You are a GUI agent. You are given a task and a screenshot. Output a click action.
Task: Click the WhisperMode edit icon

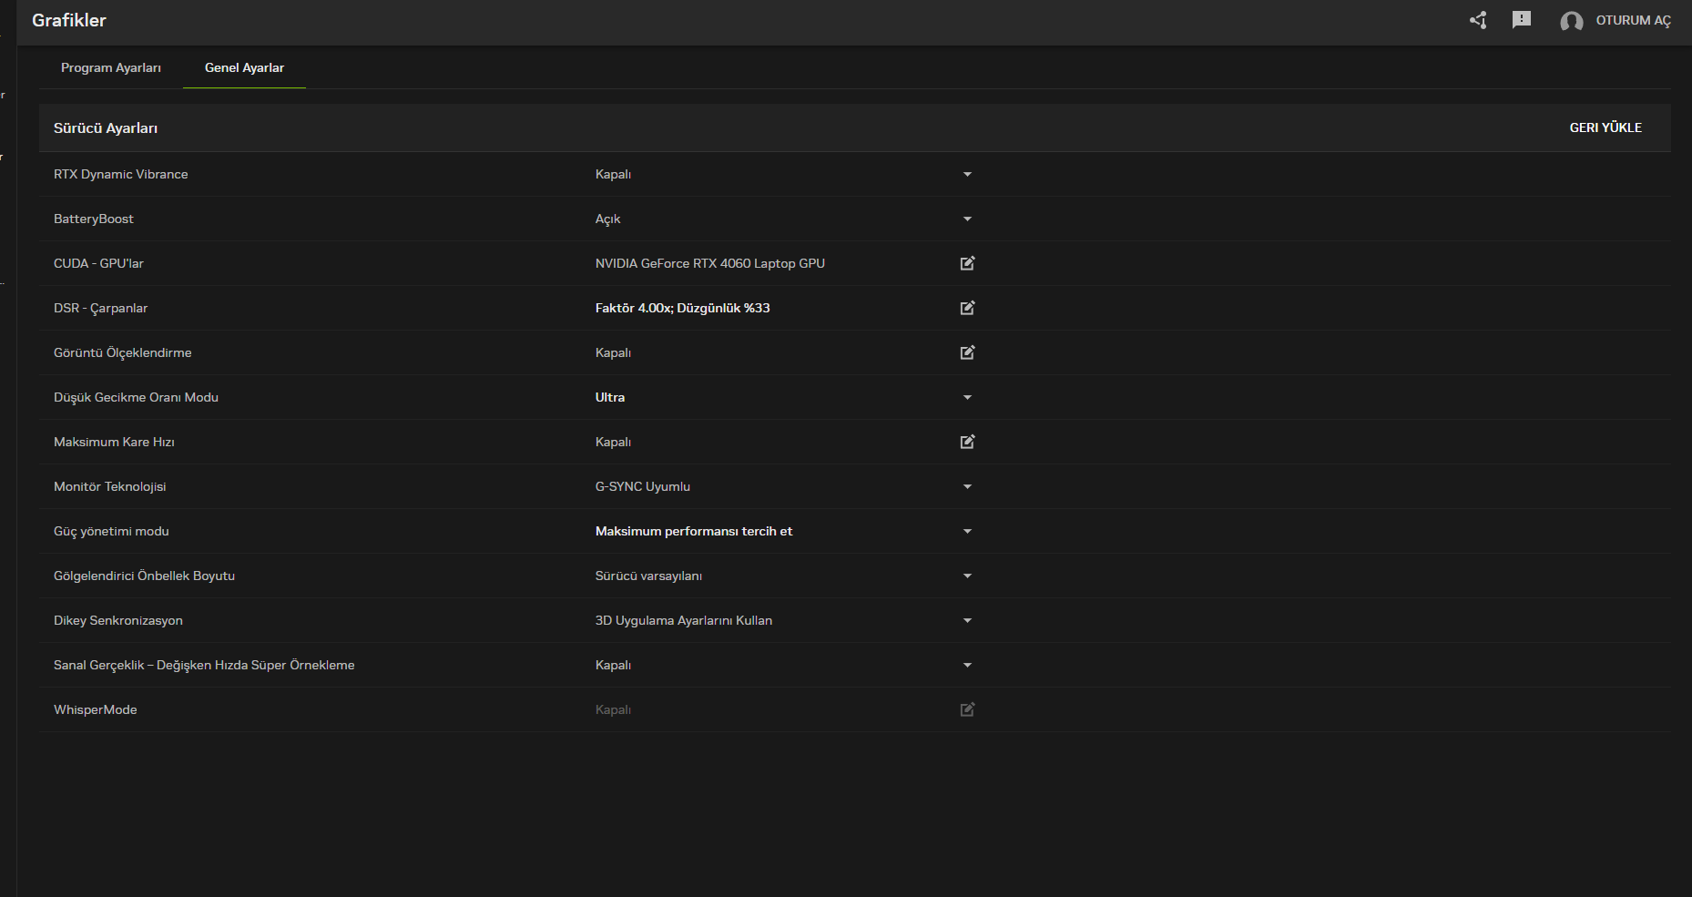[x=967, y=709]
